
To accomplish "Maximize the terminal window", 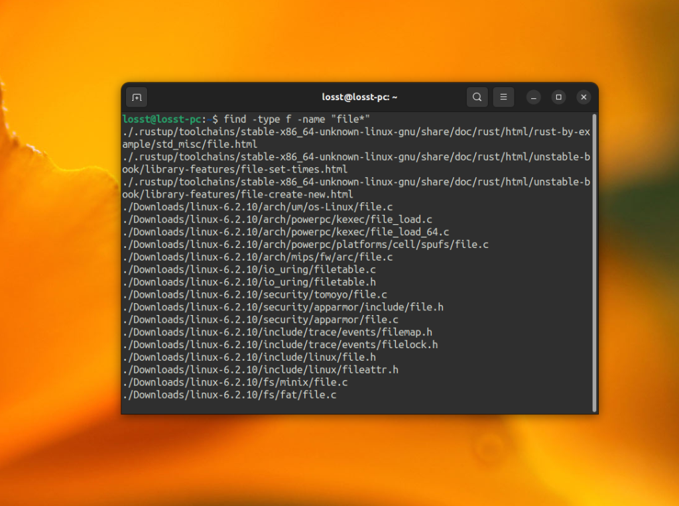I will 558,97.
